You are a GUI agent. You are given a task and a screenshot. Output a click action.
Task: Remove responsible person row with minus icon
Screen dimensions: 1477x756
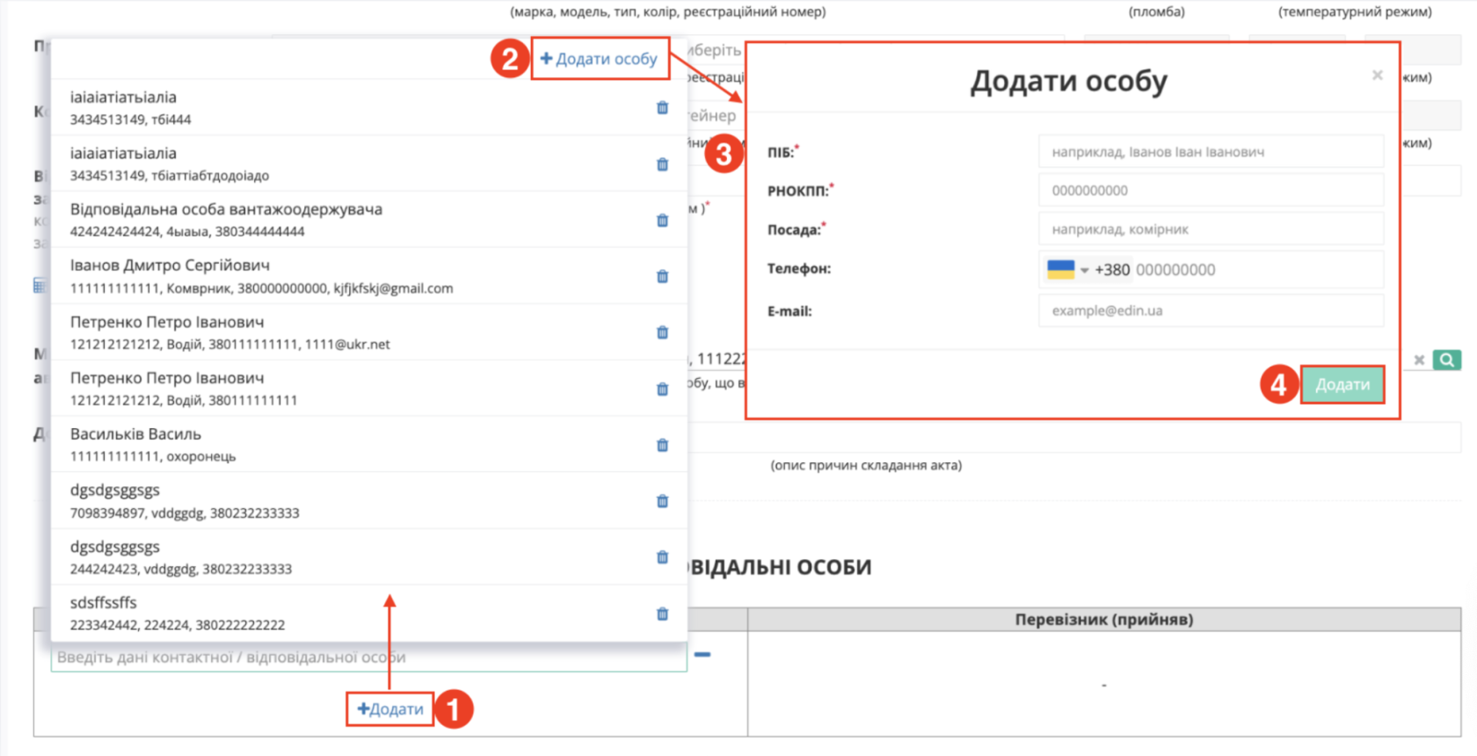(702, 654)
